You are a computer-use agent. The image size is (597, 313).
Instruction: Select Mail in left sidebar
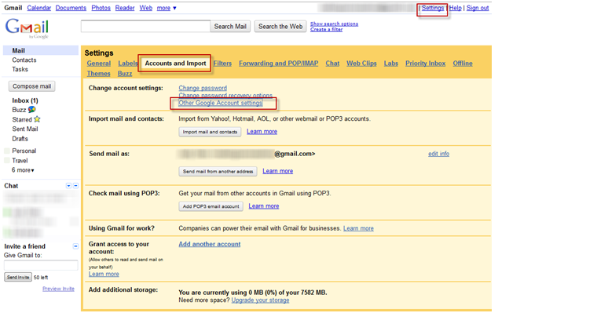click(40, 50)
